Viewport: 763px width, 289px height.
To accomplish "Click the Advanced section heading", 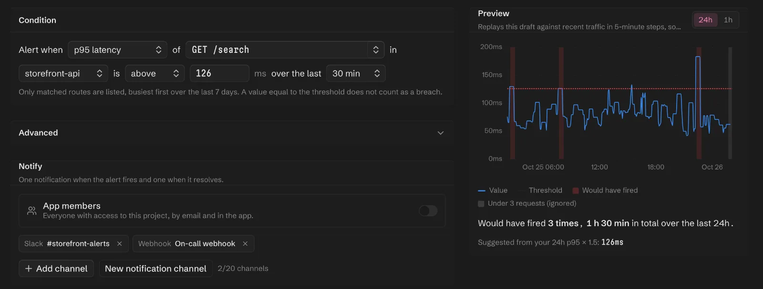I will coord(38,133).
